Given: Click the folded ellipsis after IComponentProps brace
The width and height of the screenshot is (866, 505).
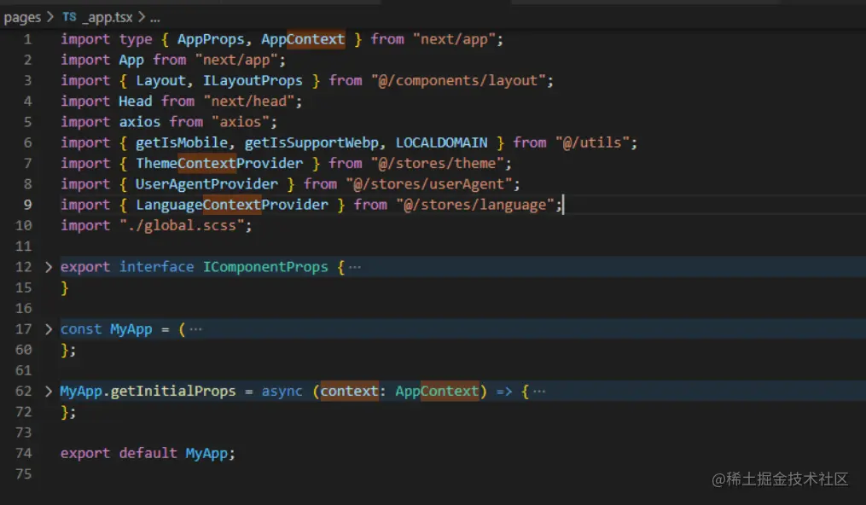Looking at the screenshot, I should 355,268.
